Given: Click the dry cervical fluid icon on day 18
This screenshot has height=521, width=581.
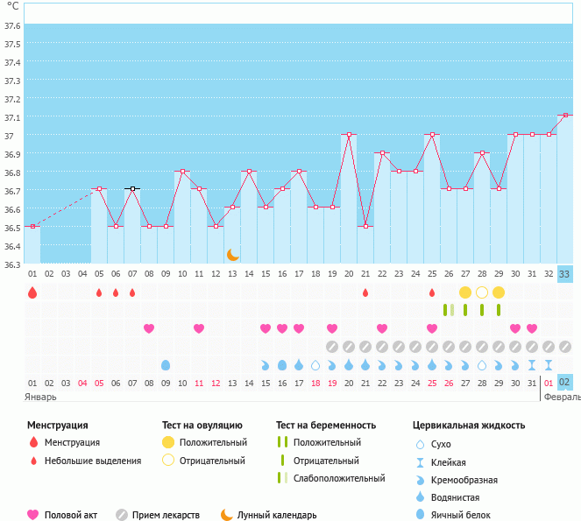Looking at the screenshot, I should point(315,364).
